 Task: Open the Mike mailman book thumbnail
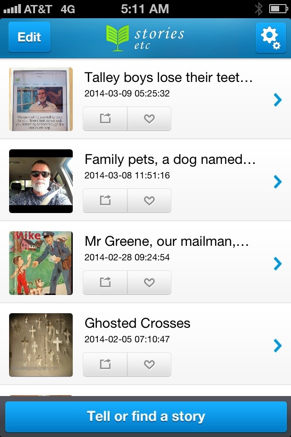[41, 263]
